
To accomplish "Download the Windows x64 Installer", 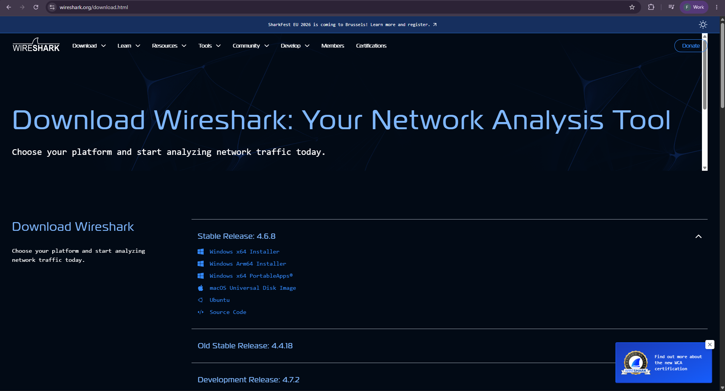I will tap(244, 252).
